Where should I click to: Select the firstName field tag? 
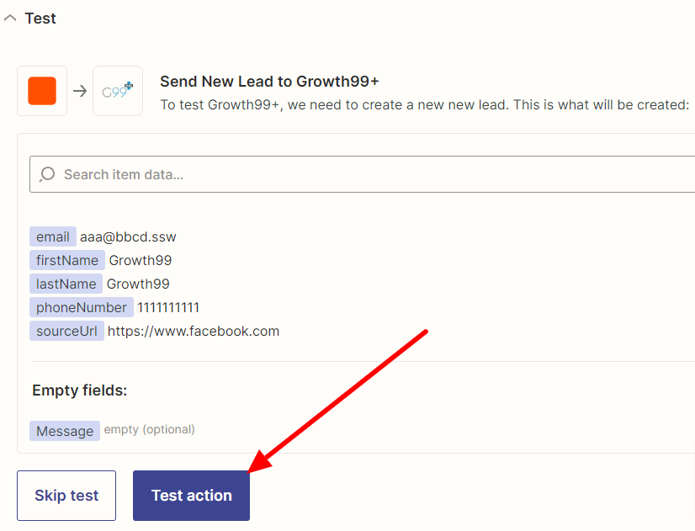tap(67, 260)
